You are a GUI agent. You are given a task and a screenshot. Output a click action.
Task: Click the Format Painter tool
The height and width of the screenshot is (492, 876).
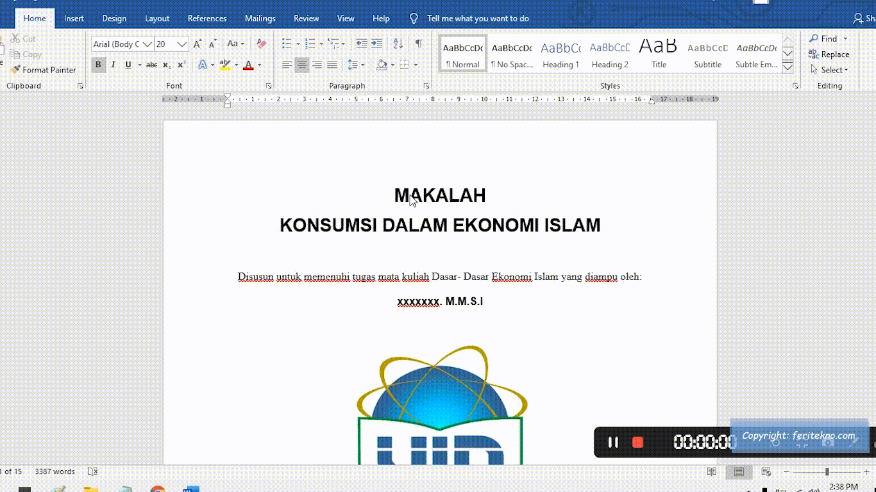click(x=43, y=70)
